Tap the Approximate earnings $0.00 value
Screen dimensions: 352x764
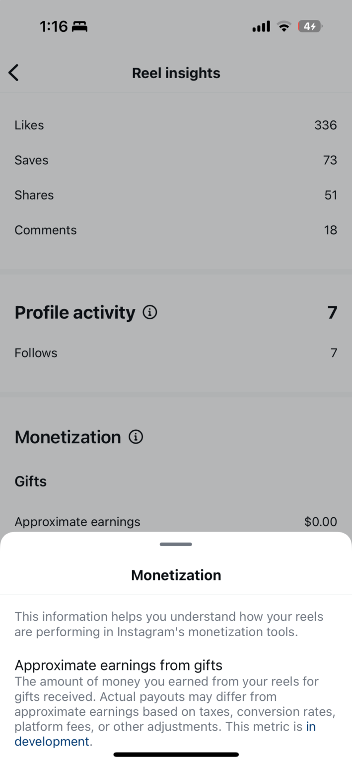(x=320, y=521)
